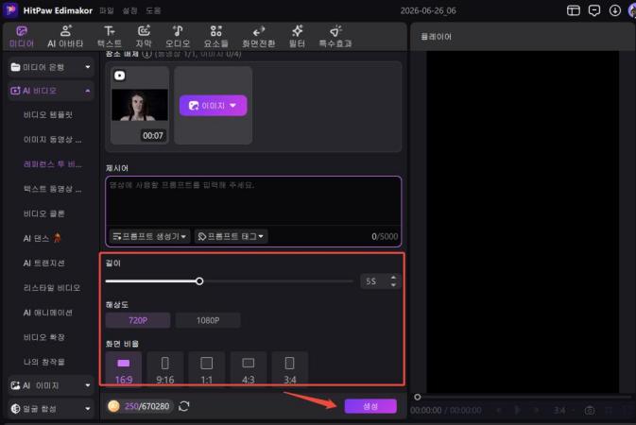The image size is (636, 425).
Task: Choose the 3:4 aspect ratio option in settings
Action: [x=289, y=369]
